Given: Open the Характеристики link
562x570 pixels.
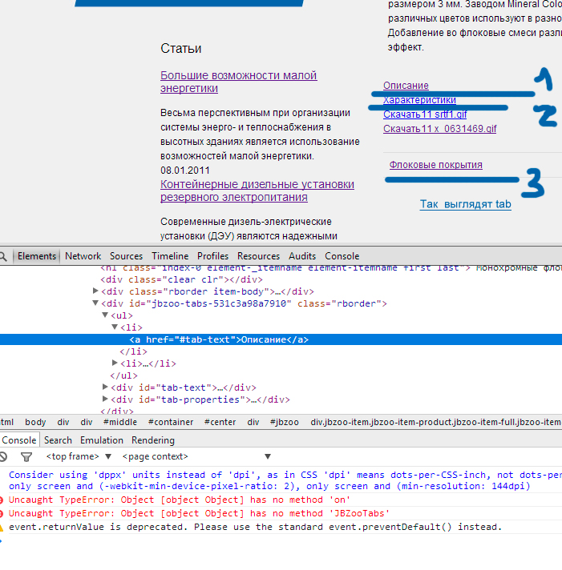Looking at the screenshot, I should pyautogui.click(x=419, y=100).
